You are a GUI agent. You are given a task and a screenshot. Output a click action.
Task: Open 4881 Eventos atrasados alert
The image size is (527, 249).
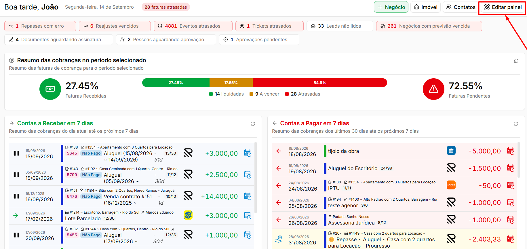193,26
